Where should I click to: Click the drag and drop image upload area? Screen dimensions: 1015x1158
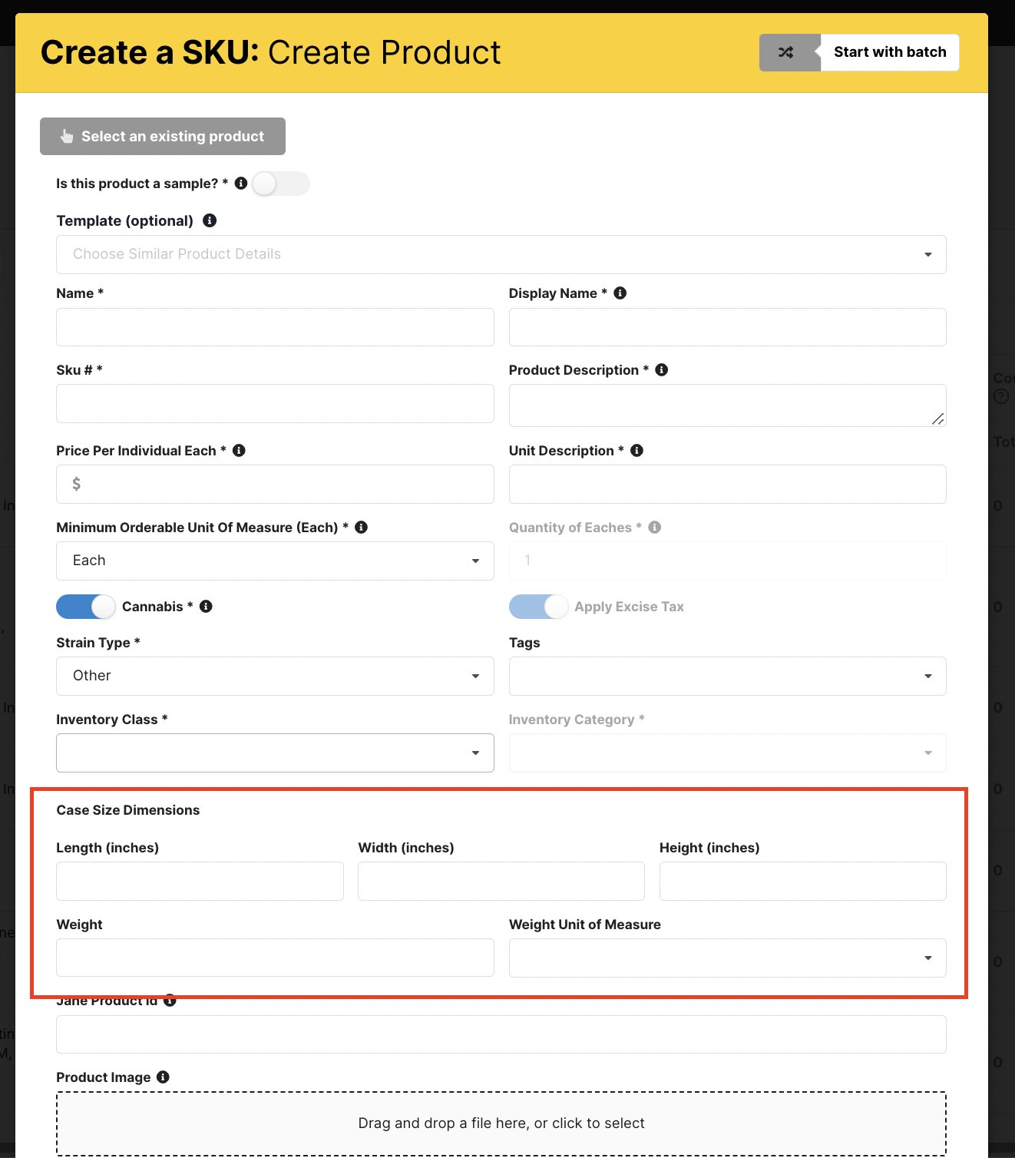pos(501,1123)
